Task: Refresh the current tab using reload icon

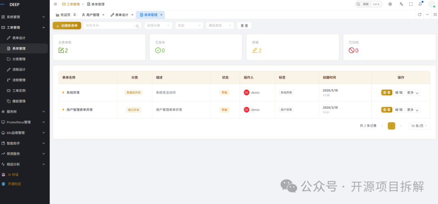Action: click(x=420, y=15)
